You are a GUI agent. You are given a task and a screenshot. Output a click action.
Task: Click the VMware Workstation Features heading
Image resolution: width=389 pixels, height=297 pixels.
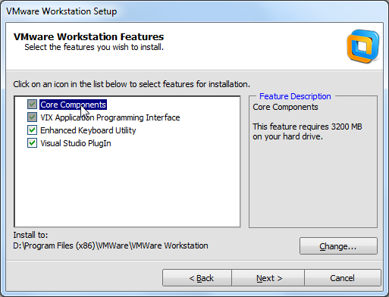click(89, 37)
